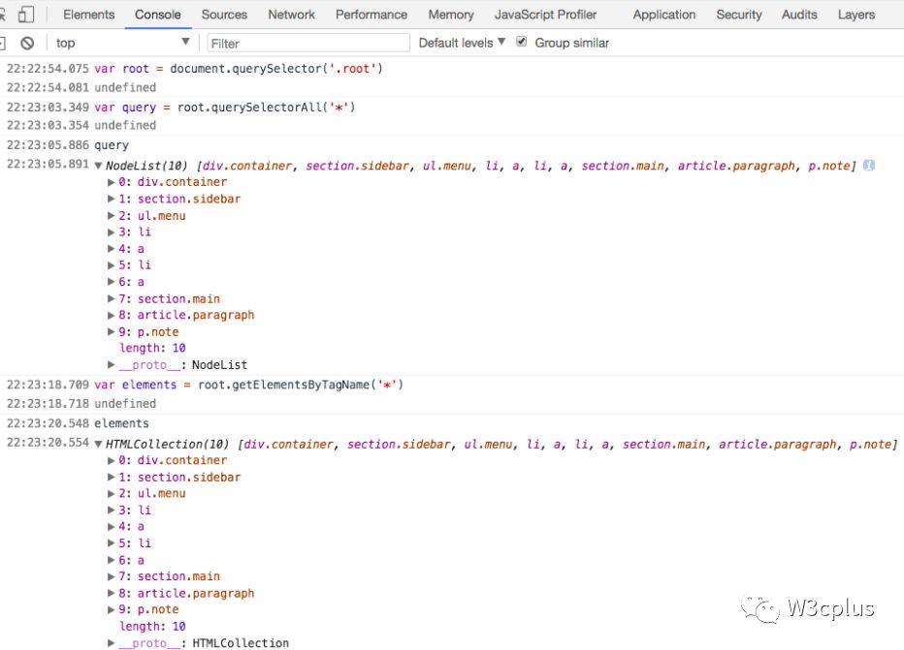Click the 'var query = root.querySelectorAll' line
The height and width of the screenshot is (650, 904).
(224, 108)
